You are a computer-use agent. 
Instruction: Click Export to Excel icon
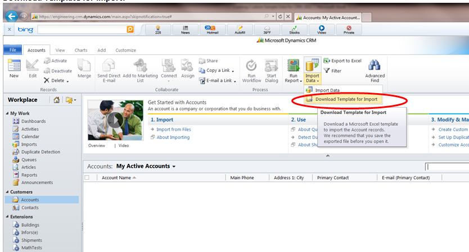click(326, 61)
